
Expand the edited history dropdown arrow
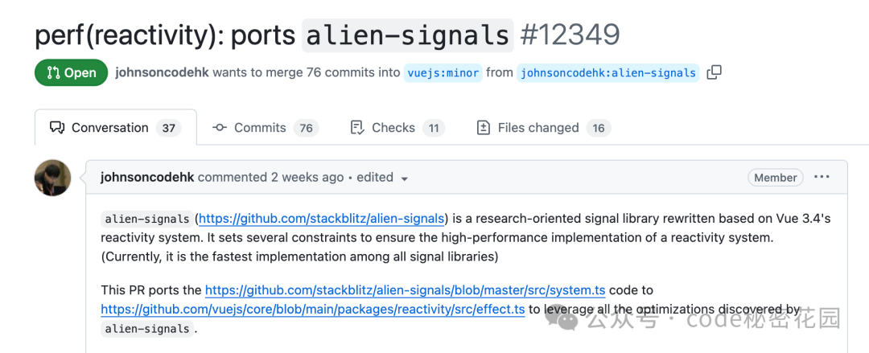(x=405, y=179)
